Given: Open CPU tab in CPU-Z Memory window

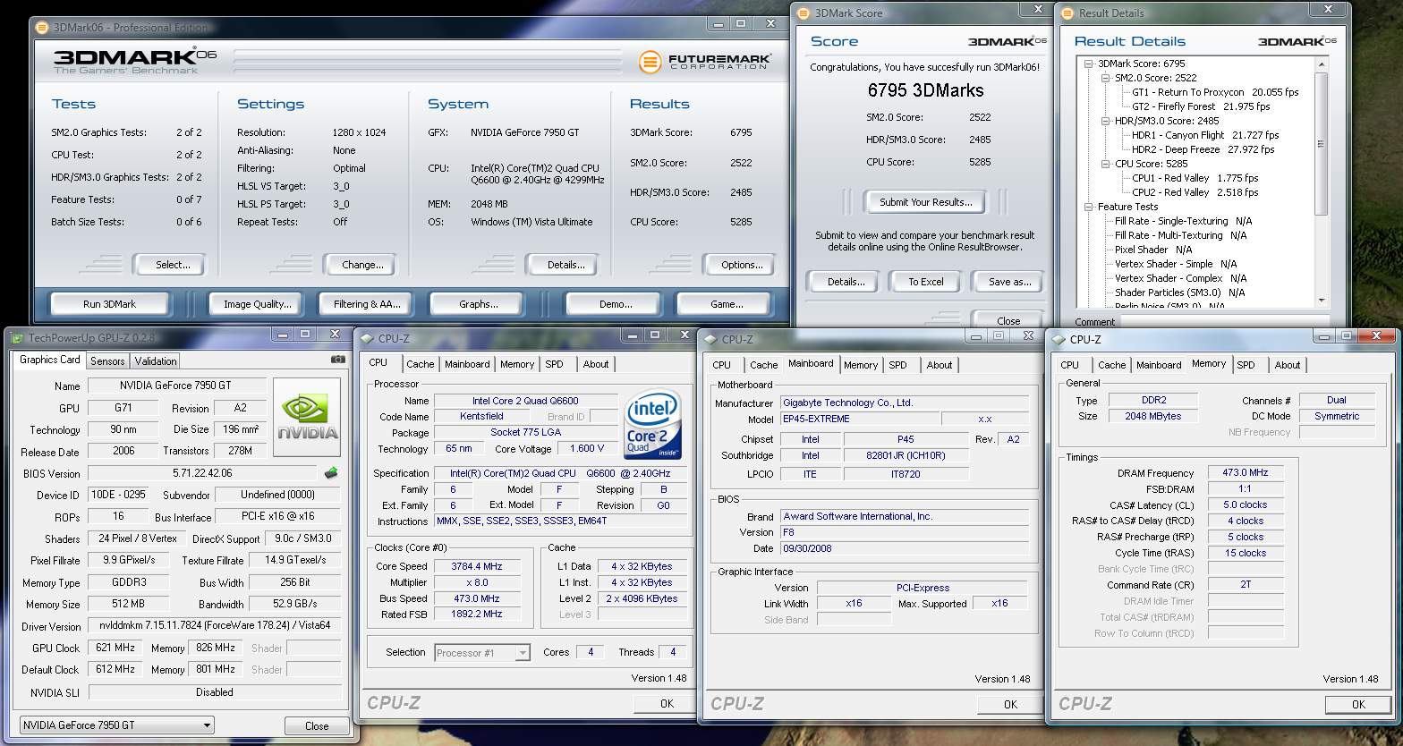Looking at the screenshot, I should [1069, 365].
